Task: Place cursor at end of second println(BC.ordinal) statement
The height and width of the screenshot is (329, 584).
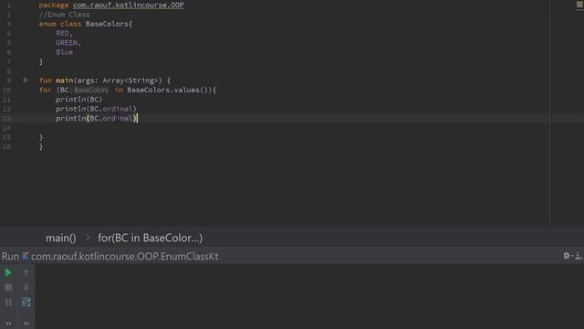Action: [138, 118]
